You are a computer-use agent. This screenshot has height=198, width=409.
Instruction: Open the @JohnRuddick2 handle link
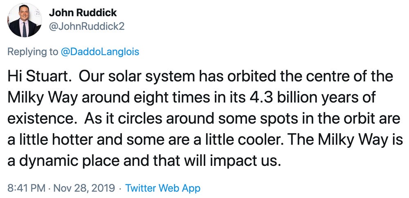87,26
